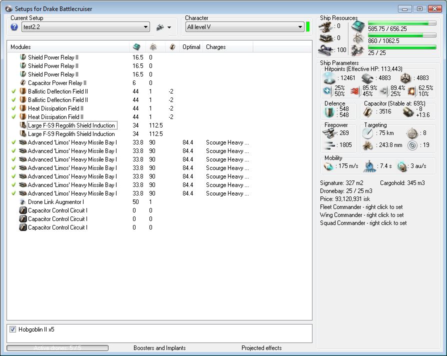
Task: Click the Fleet Commander label
Action: 361,207
